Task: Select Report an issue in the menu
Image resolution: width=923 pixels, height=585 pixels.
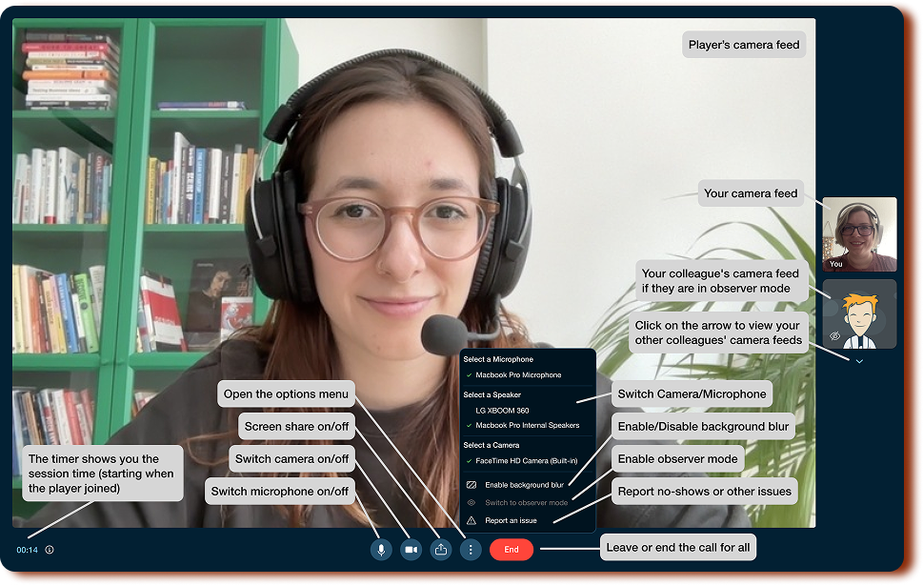Action: 511,520
